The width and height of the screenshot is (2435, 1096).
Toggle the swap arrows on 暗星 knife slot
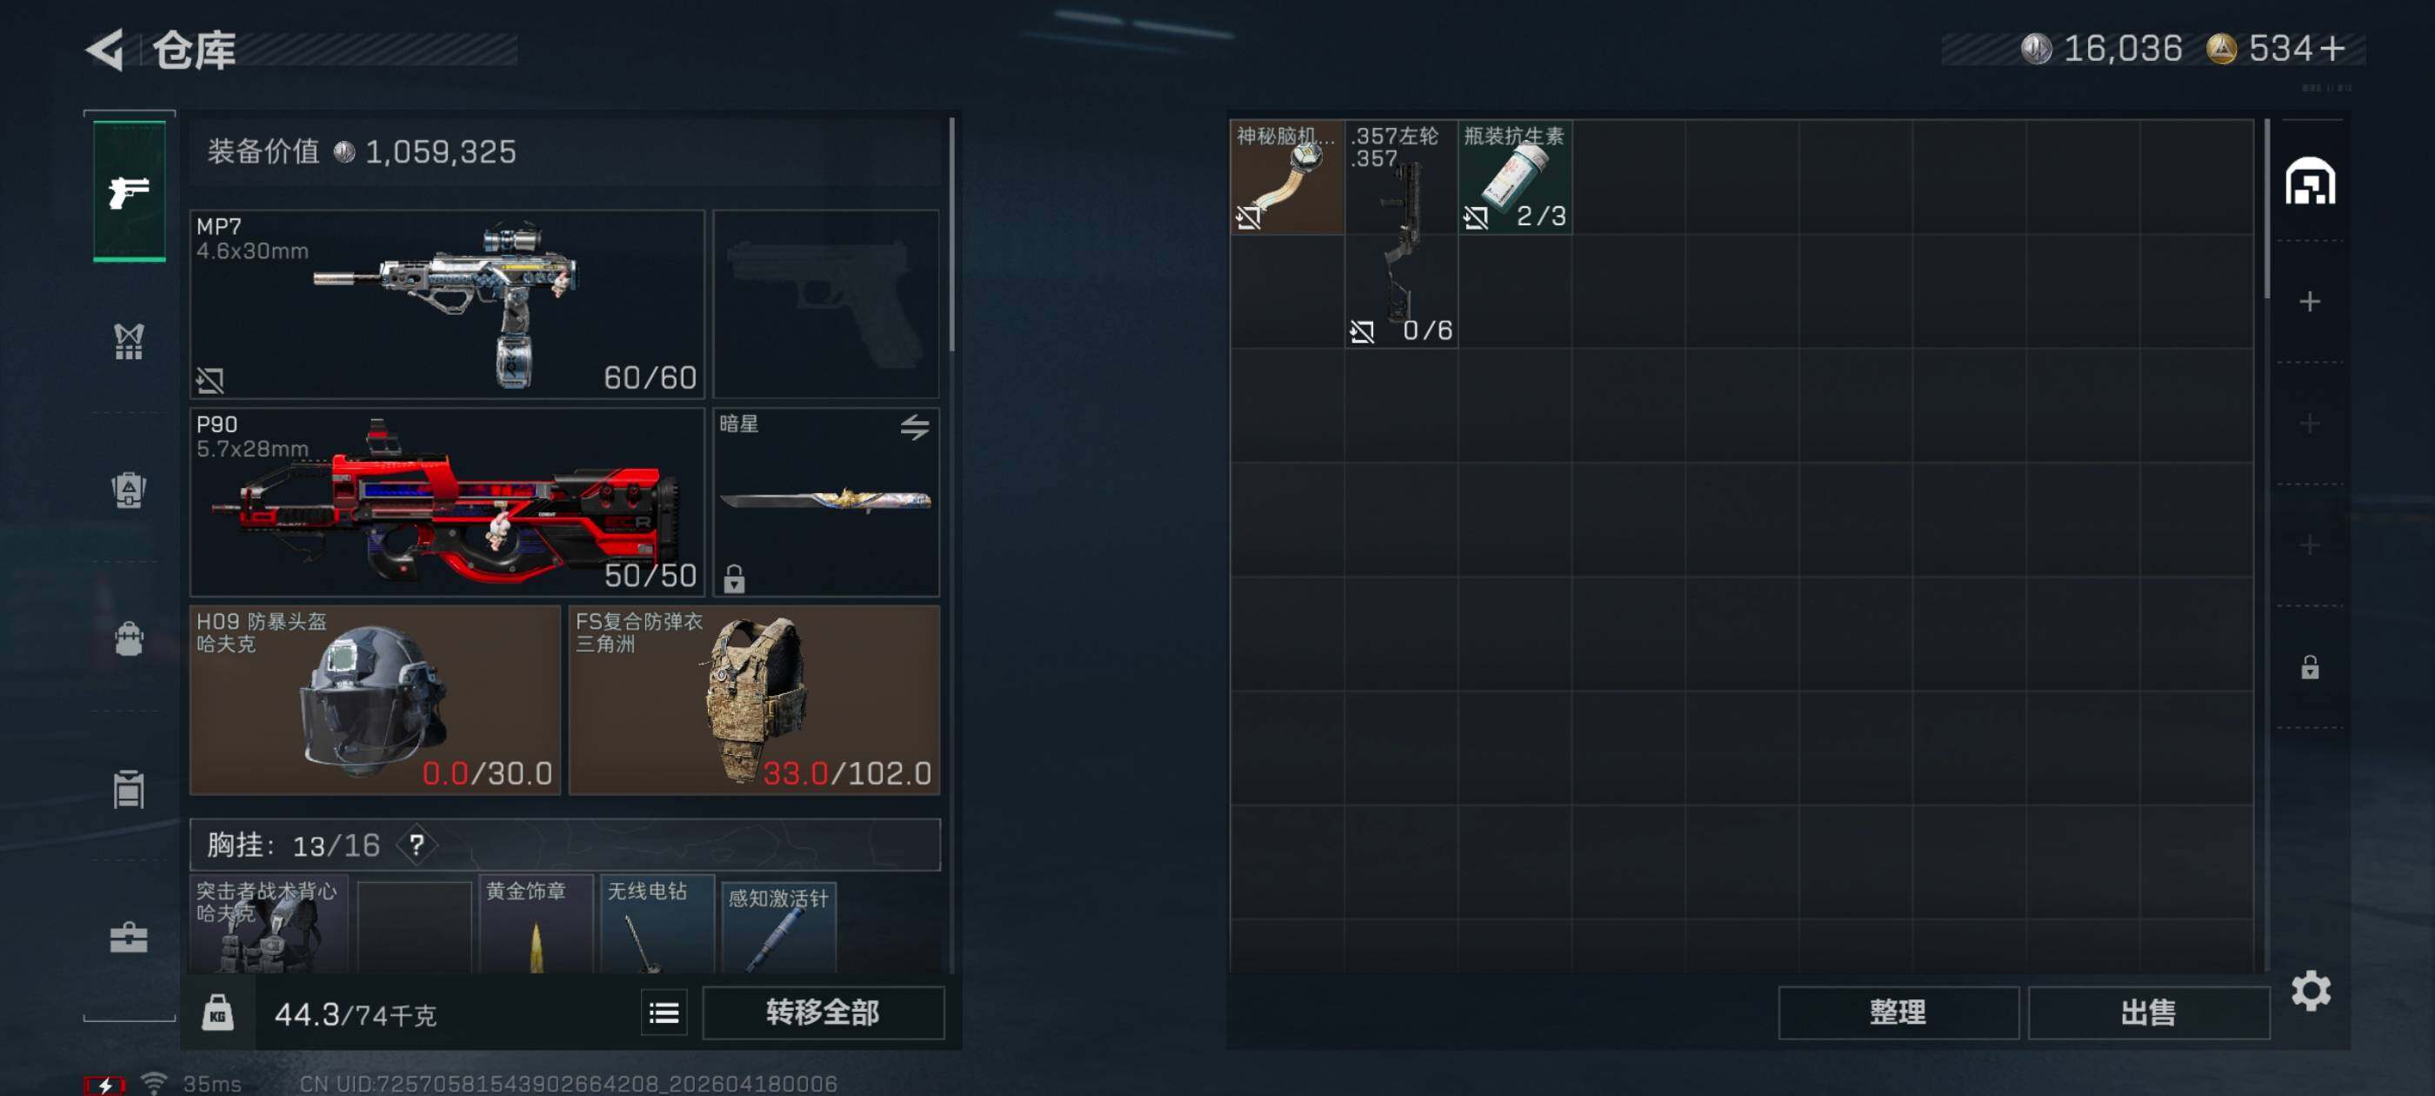913,426
